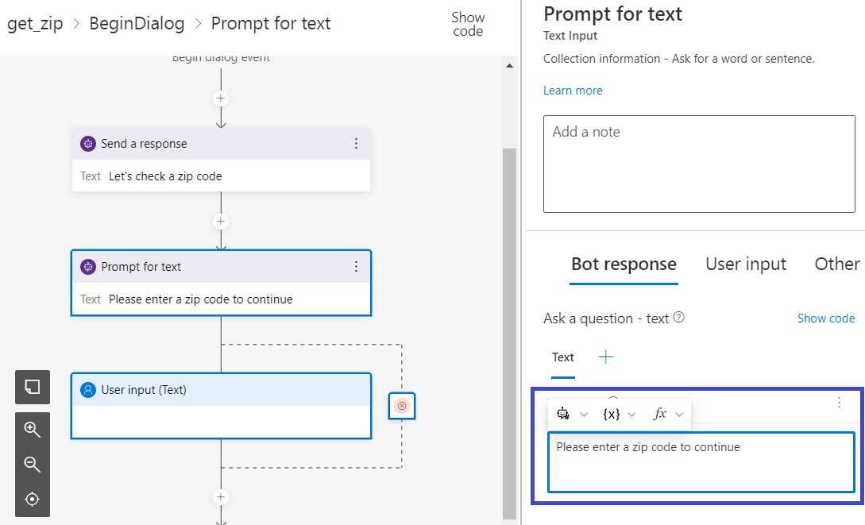Open the Learn more link
Viewport: 865px width, 525px height.
pos(573,91)
